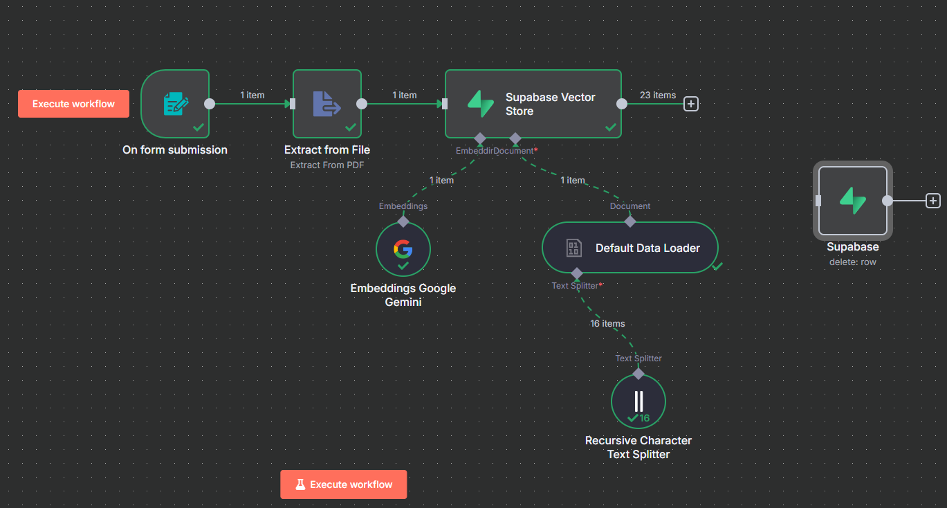This screenshot has width=947, height=508.
Task: Click diamond connector atop Default Data Loader
Action: tap(629, 221)
